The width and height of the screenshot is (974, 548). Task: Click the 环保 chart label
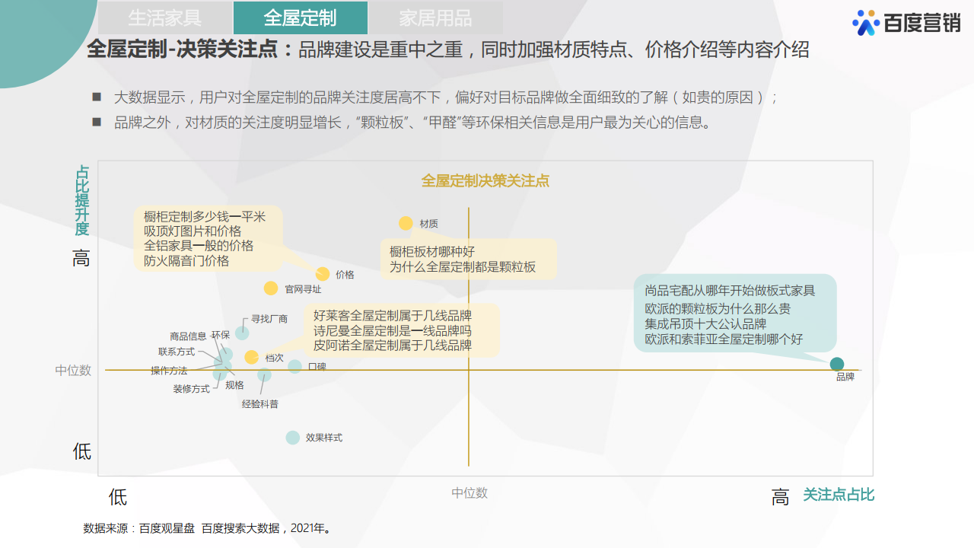pyautogui.click(x=221, y=335)
